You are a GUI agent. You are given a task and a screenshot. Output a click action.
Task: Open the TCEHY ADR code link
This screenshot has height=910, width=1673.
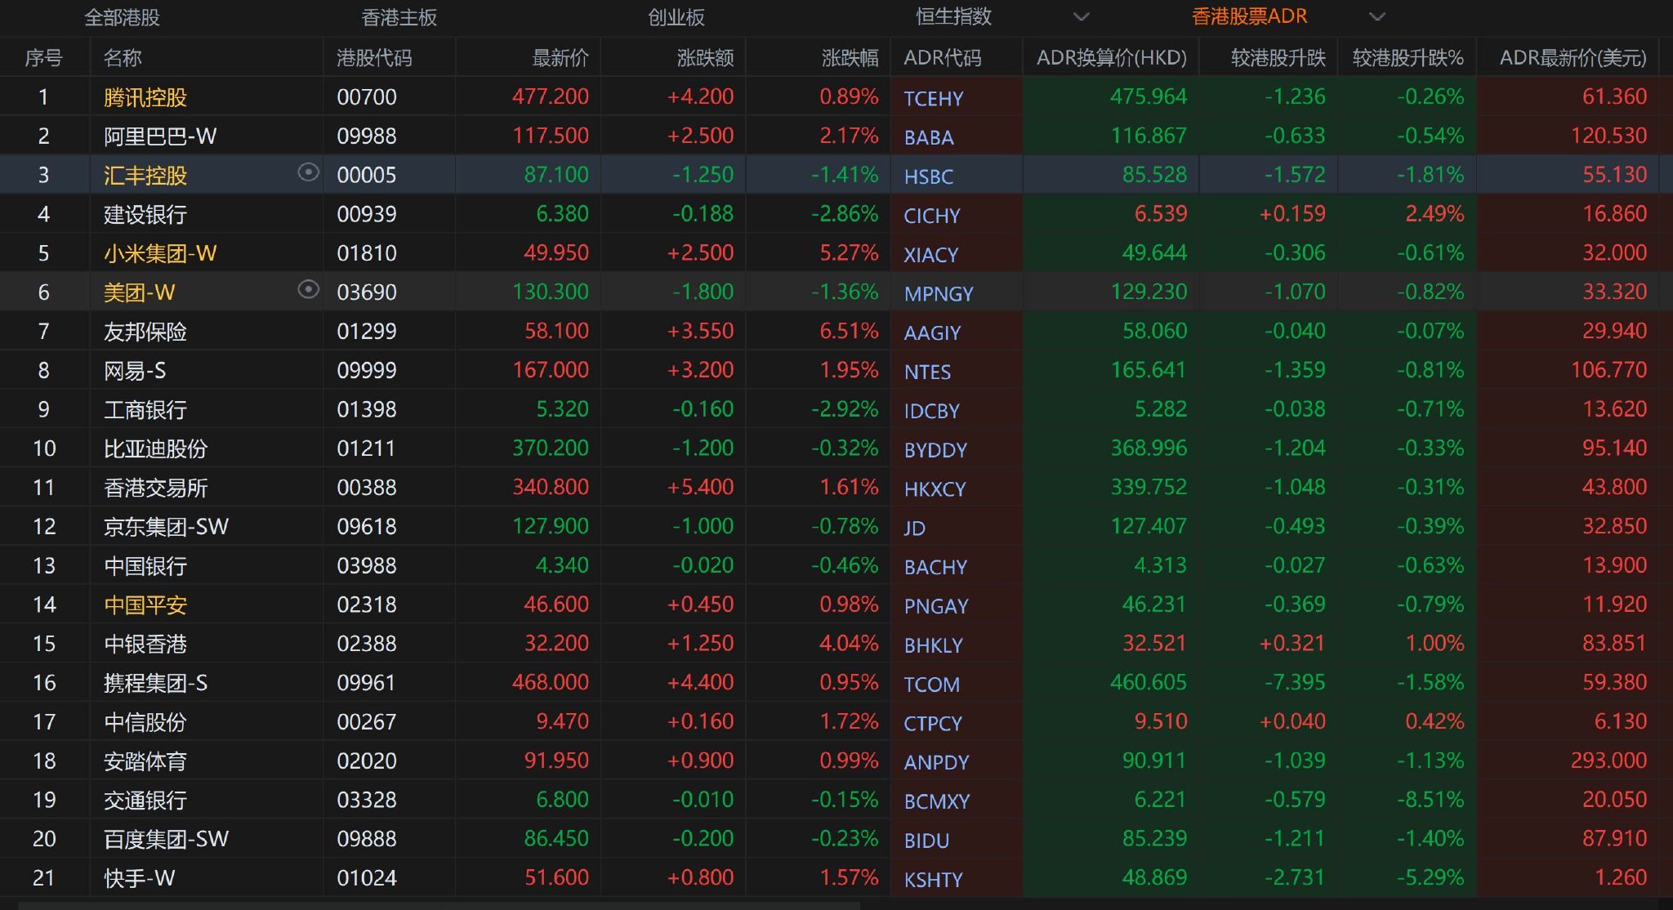tap(933, 99)
